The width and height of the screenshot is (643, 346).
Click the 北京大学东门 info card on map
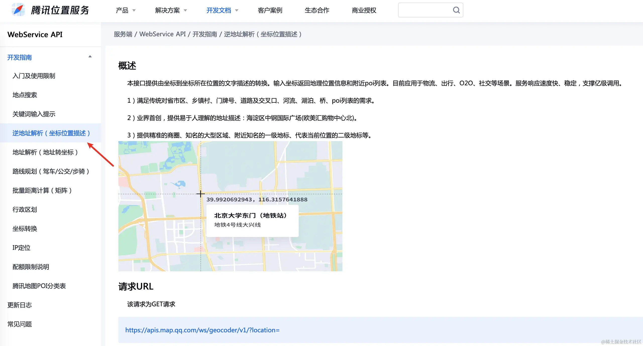(252, 220)
